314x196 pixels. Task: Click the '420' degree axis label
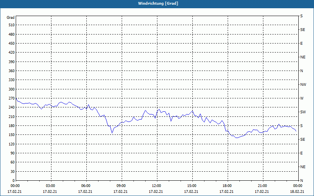point(12,53)
